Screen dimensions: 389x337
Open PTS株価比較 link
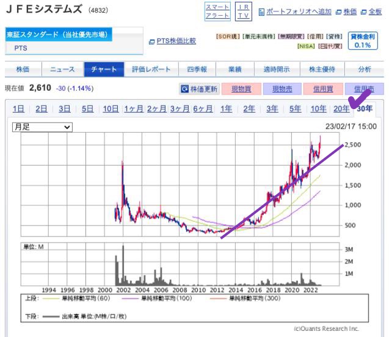[x=176, y=41]
